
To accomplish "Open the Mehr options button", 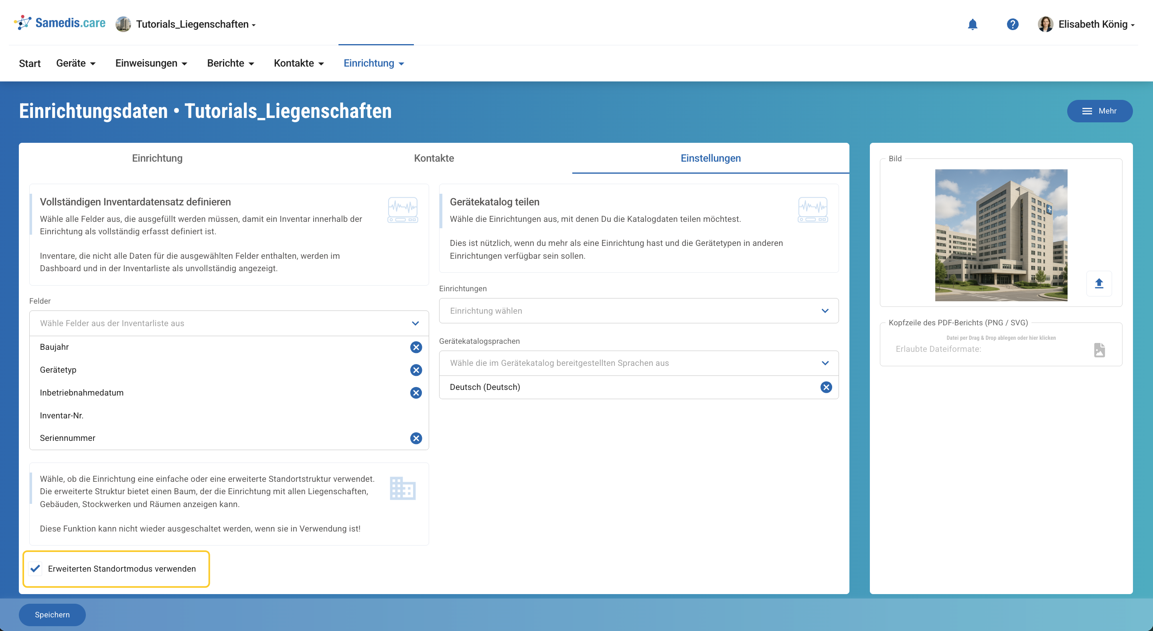I will click(x=1100, y=111).
